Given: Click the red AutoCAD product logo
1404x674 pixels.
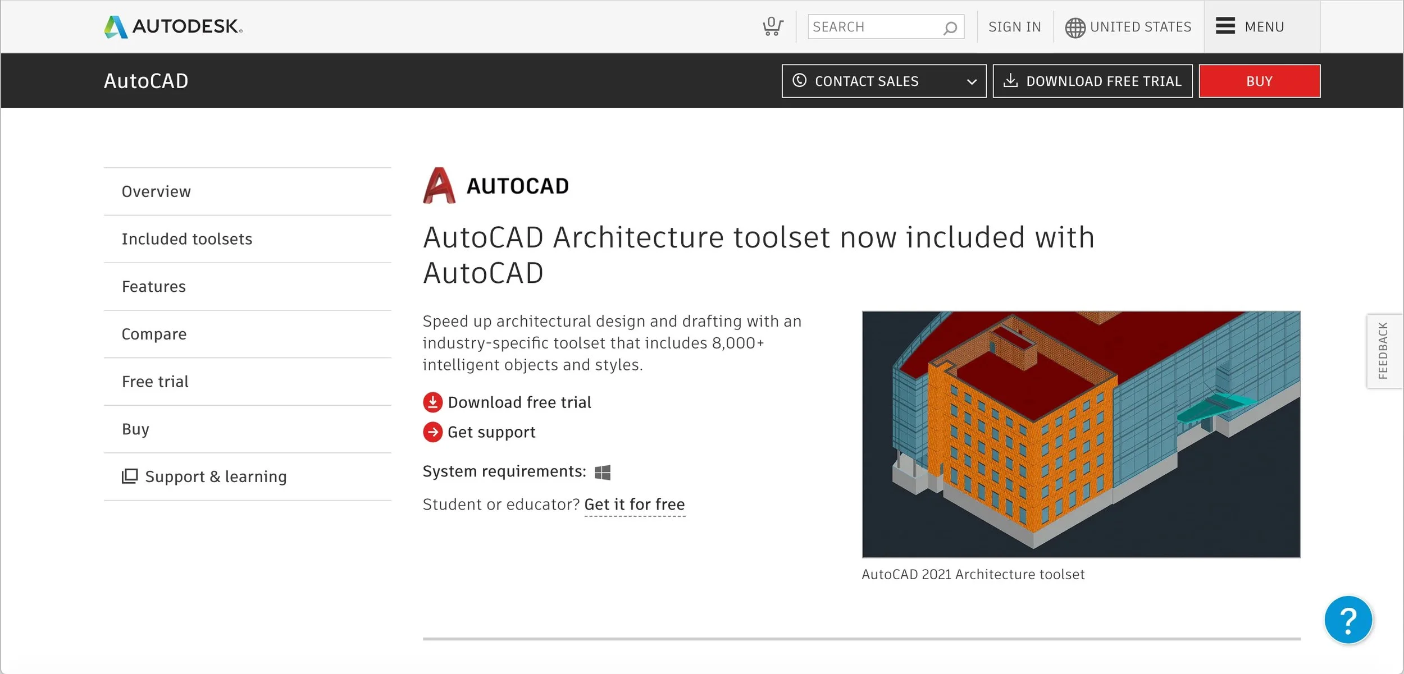Looking at the screenshot, I should (440, 185).
